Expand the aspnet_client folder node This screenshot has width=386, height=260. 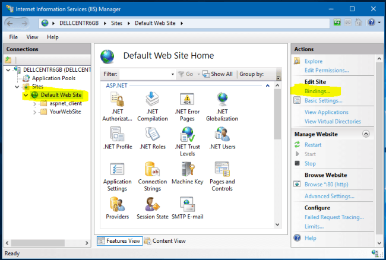(35, 103)
